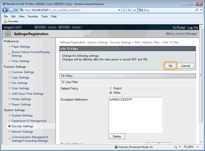Click OK to apply TX filter

[x=170, y=66]
